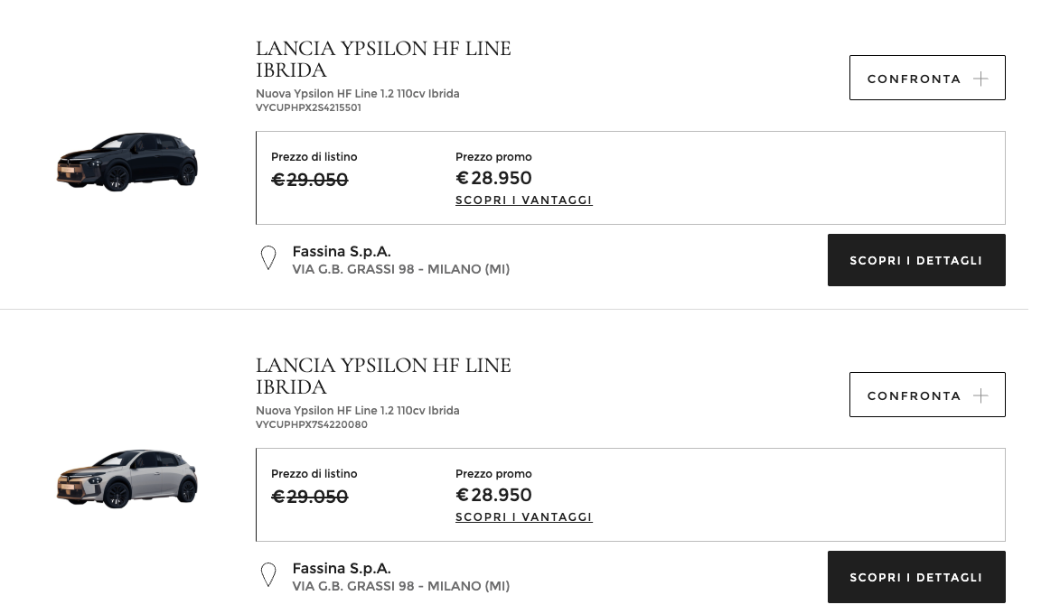Click the second listing's crossed-out €29.050 price
Image resolution: width=1060 pixels, height=614 pixels.
tap(310, 497)
